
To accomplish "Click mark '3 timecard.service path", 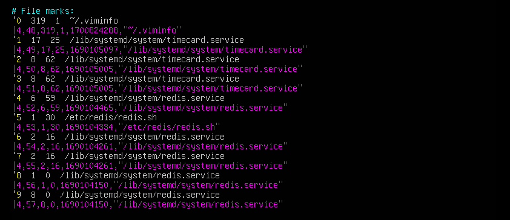I will pos(152,79).
